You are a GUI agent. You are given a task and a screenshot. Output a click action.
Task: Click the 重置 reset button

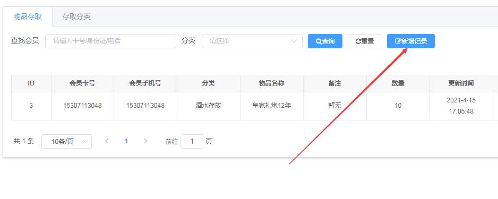pos(365,41)
